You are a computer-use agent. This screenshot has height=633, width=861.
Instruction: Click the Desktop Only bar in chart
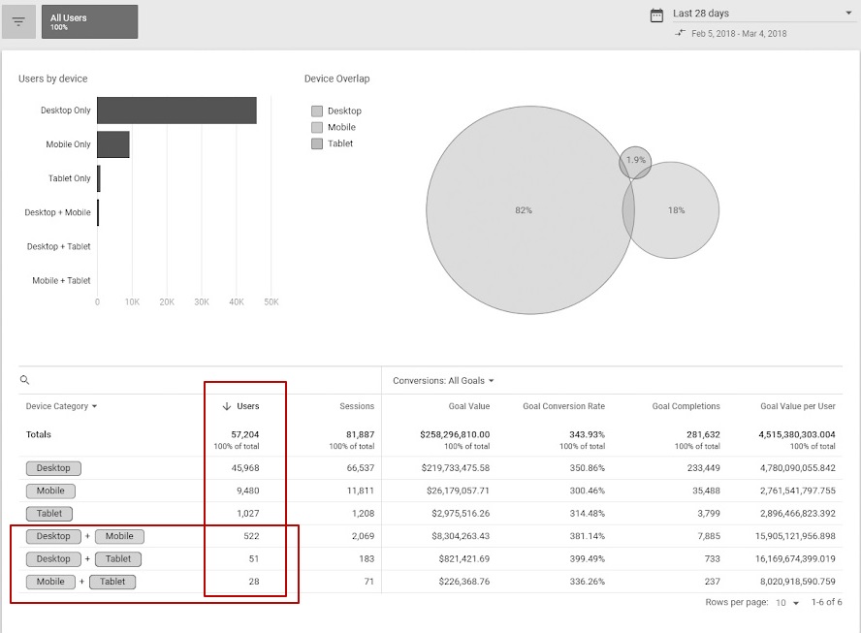click(176, 111)
